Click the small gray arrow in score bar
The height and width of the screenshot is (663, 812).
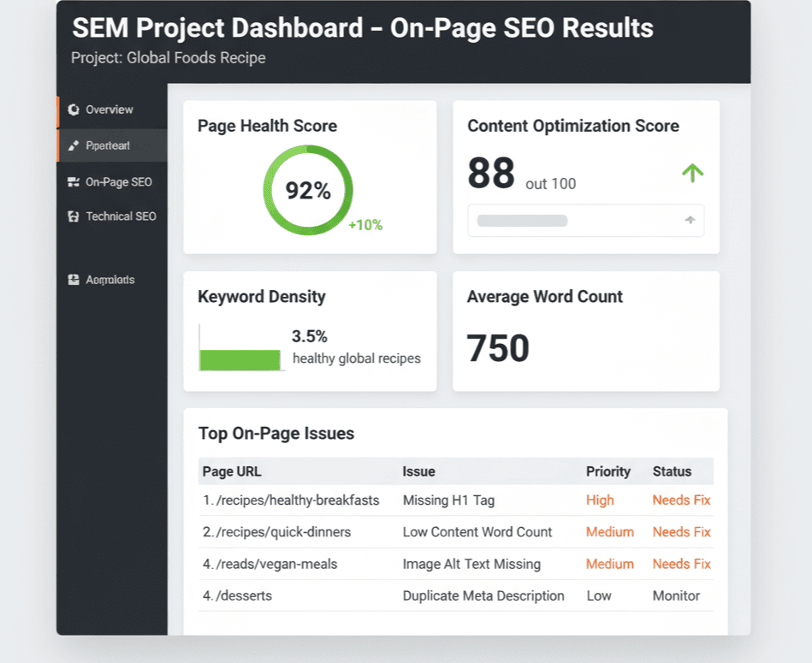tap(690, 220)
